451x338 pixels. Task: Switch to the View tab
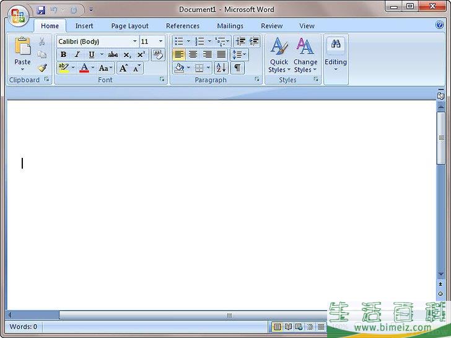[x=307, y=26]
